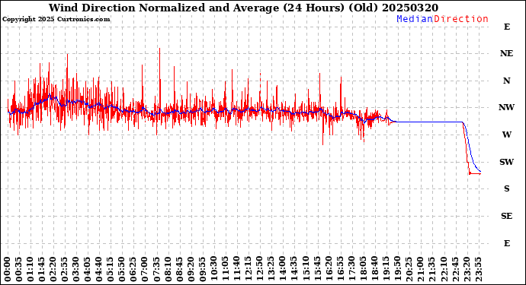Click the "17:30" time axis label
This screenshot has height=285, width=526.
click(351, 270)
